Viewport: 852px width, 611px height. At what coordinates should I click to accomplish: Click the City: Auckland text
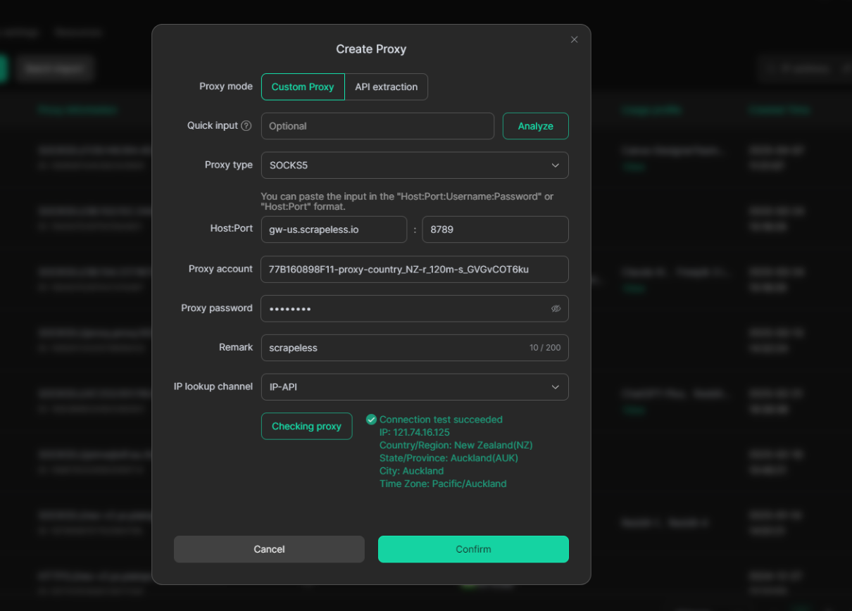pos(411,471)
